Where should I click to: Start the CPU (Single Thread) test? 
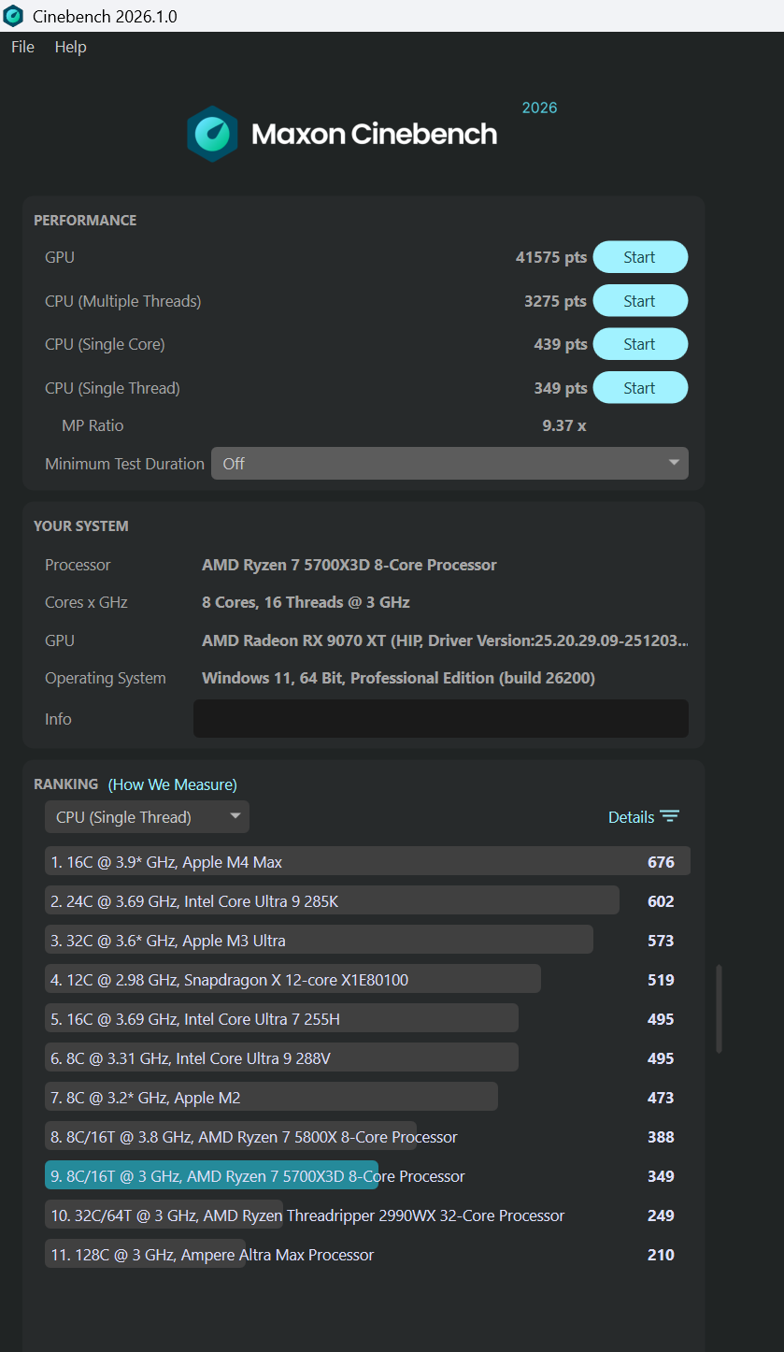click(640, 388)
